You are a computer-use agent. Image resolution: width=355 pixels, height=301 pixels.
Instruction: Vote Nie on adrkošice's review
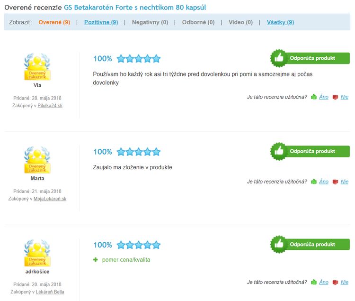pos(345,283)
